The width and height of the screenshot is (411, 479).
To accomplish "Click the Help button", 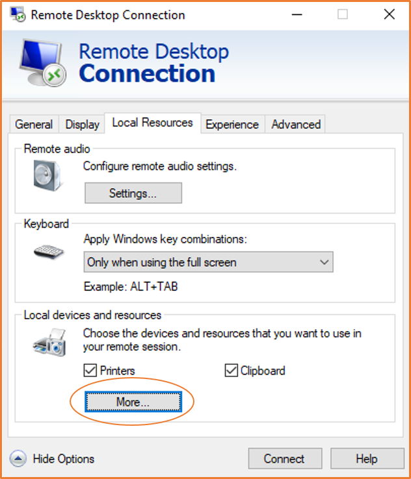I will tap(366, 459).
